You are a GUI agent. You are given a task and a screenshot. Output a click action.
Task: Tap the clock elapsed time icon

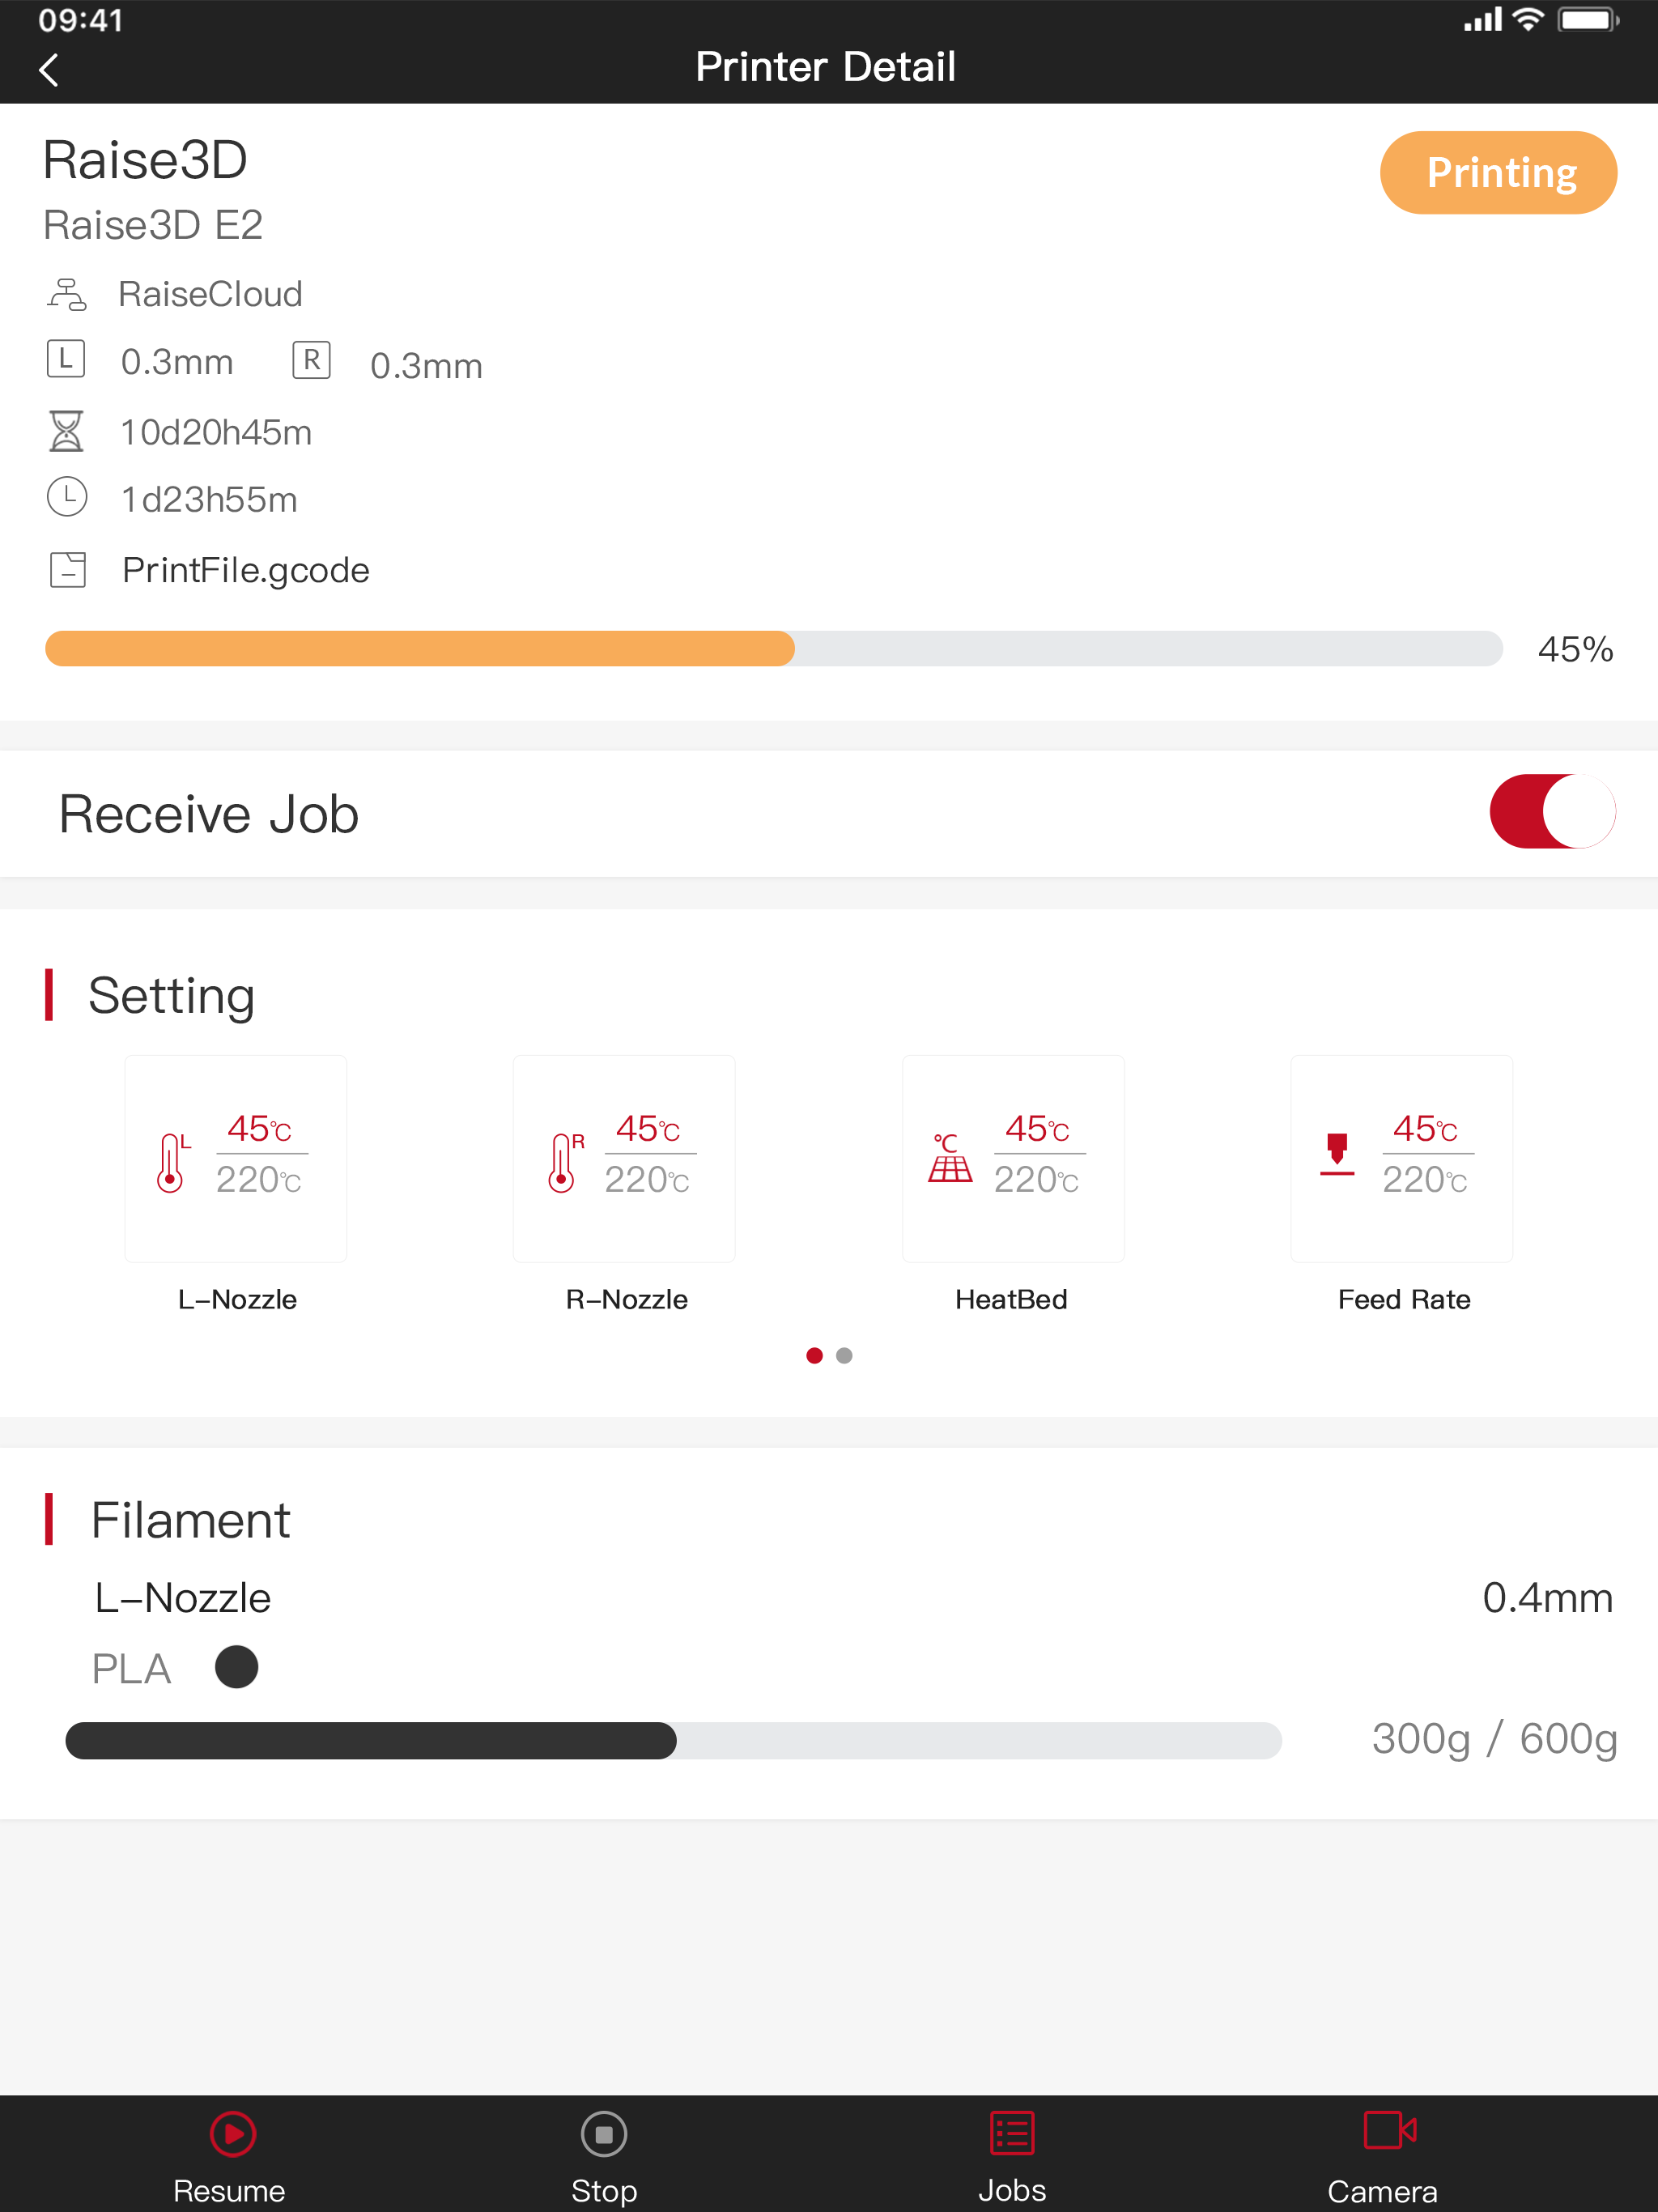[x=67, y=497]
